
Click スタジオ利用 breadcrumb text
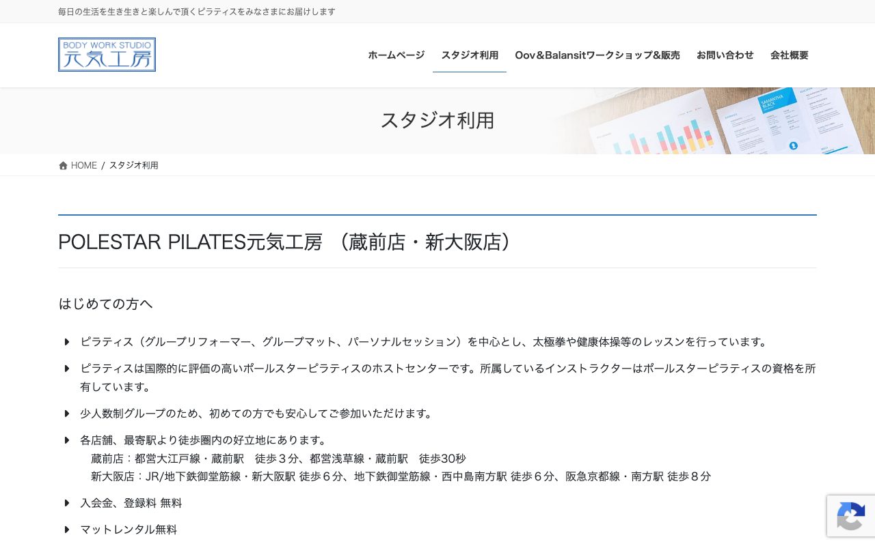coord(134,165)
